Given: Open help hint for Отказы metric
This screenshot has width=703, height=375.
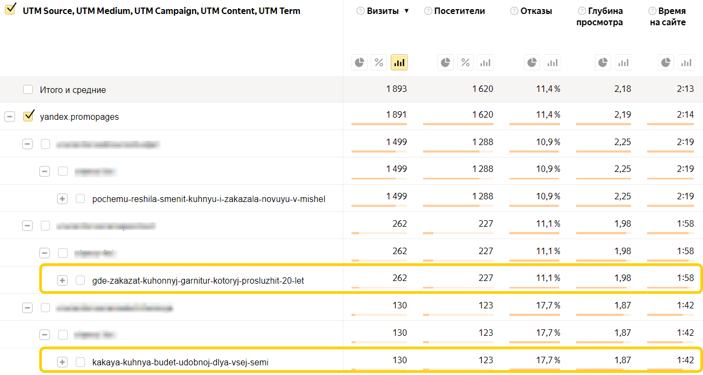Looking at the screenshot, I should (x=514, y=11).
